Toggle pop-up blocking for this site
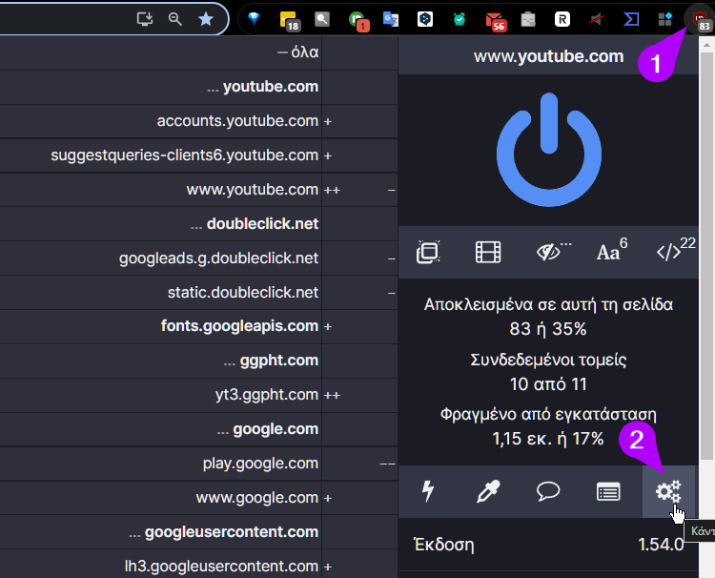Screen dimensions: 715x578 pos(428,252)
